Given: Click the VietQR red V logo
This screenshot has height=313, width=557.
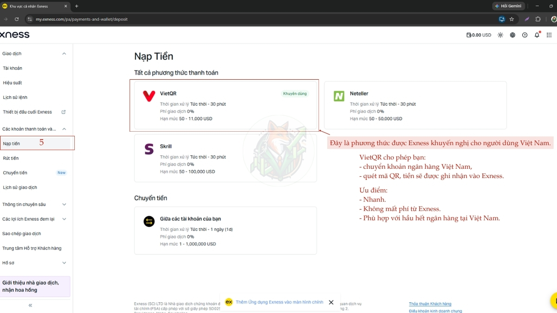Looking at the screenshot, I should click(149, 96).
